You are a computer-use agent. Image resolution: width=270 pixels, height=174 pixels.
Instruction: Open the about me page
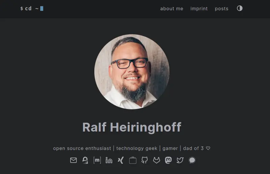(172, 9)
